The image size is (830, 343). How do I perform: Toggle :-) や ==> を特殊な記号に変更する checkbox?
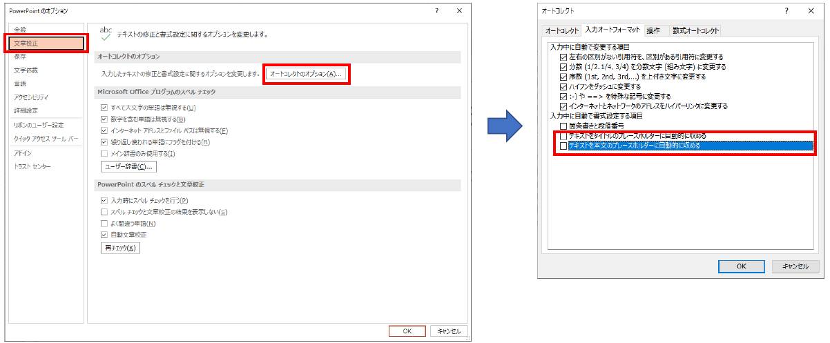[x=564, y=97]
